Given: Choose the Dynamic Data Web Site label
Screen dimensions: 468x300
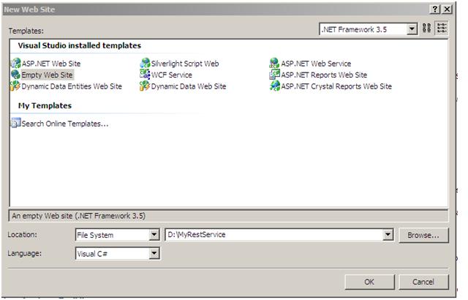Looking at the screenshot, I should (x=189, y=86).
